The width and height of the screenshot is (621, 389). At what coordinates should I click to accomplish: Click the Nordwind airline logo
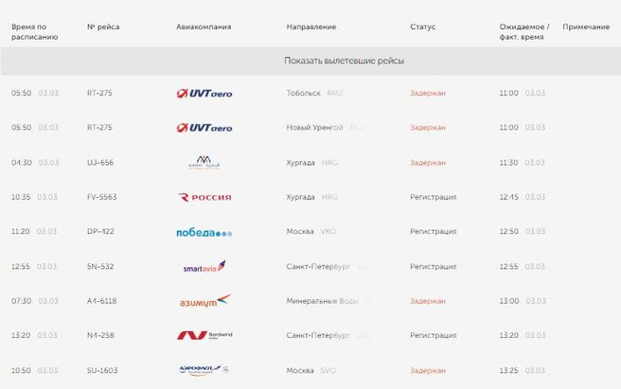[x=204, y=335]
